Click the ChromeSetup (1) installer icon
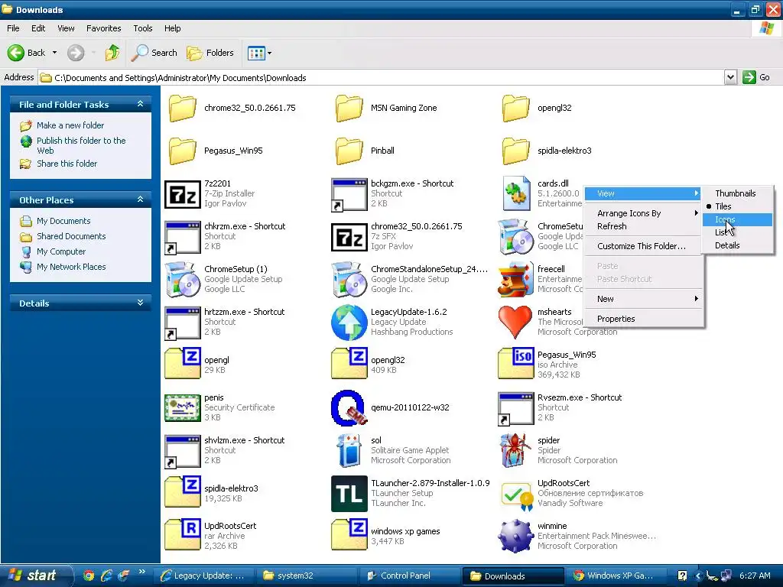 [182, 279]
